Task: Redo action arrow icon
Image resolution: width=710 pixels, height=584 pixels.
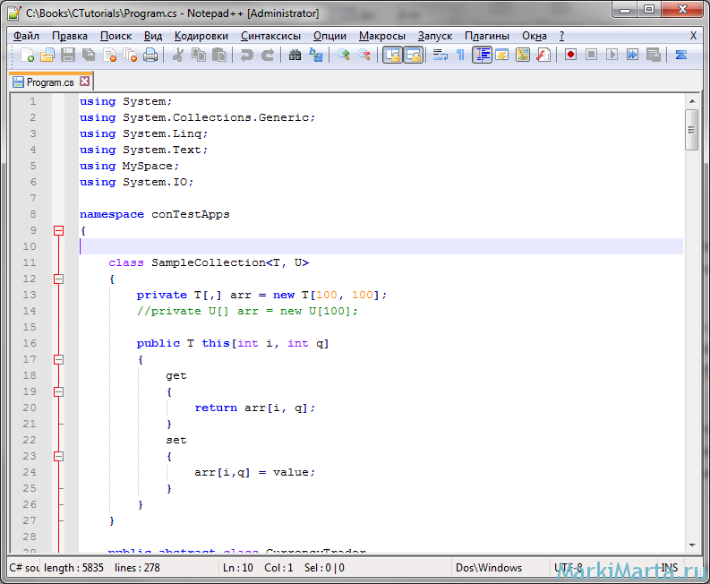Action: click(268, 56)
